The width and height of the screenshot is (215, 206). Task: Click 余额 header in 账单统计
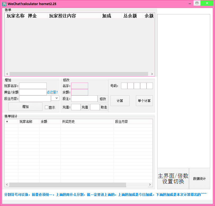point(50,122)
